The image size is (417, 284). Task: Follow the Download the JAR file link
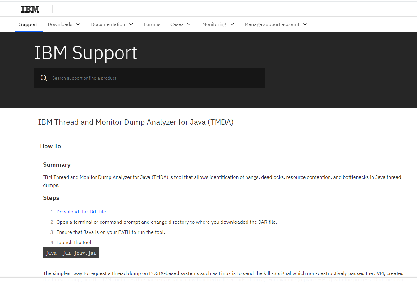[x=81, y=212]
